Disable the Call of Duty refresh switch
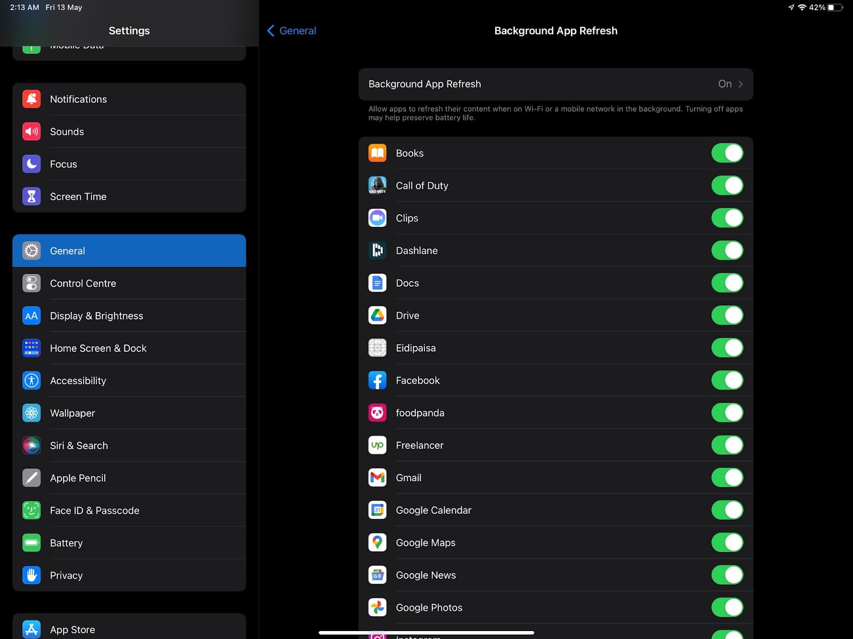 pos(727,186)
